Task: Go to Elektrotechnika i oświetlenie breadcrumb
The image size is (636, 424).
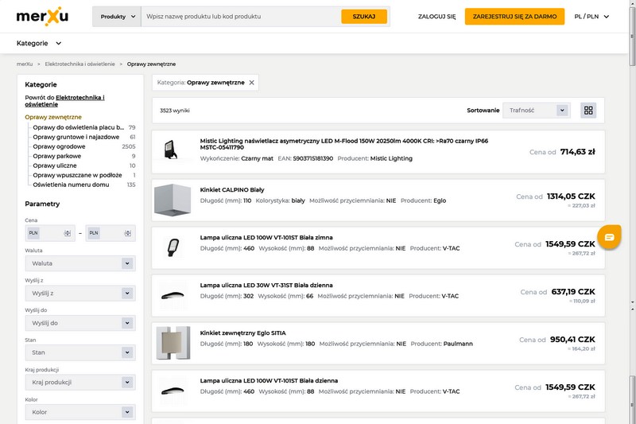Action: coord(80,64)
